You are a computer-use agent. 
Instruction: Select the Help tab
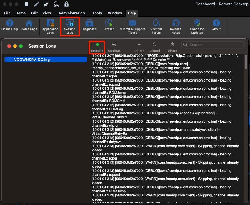(x=132, y=13)
